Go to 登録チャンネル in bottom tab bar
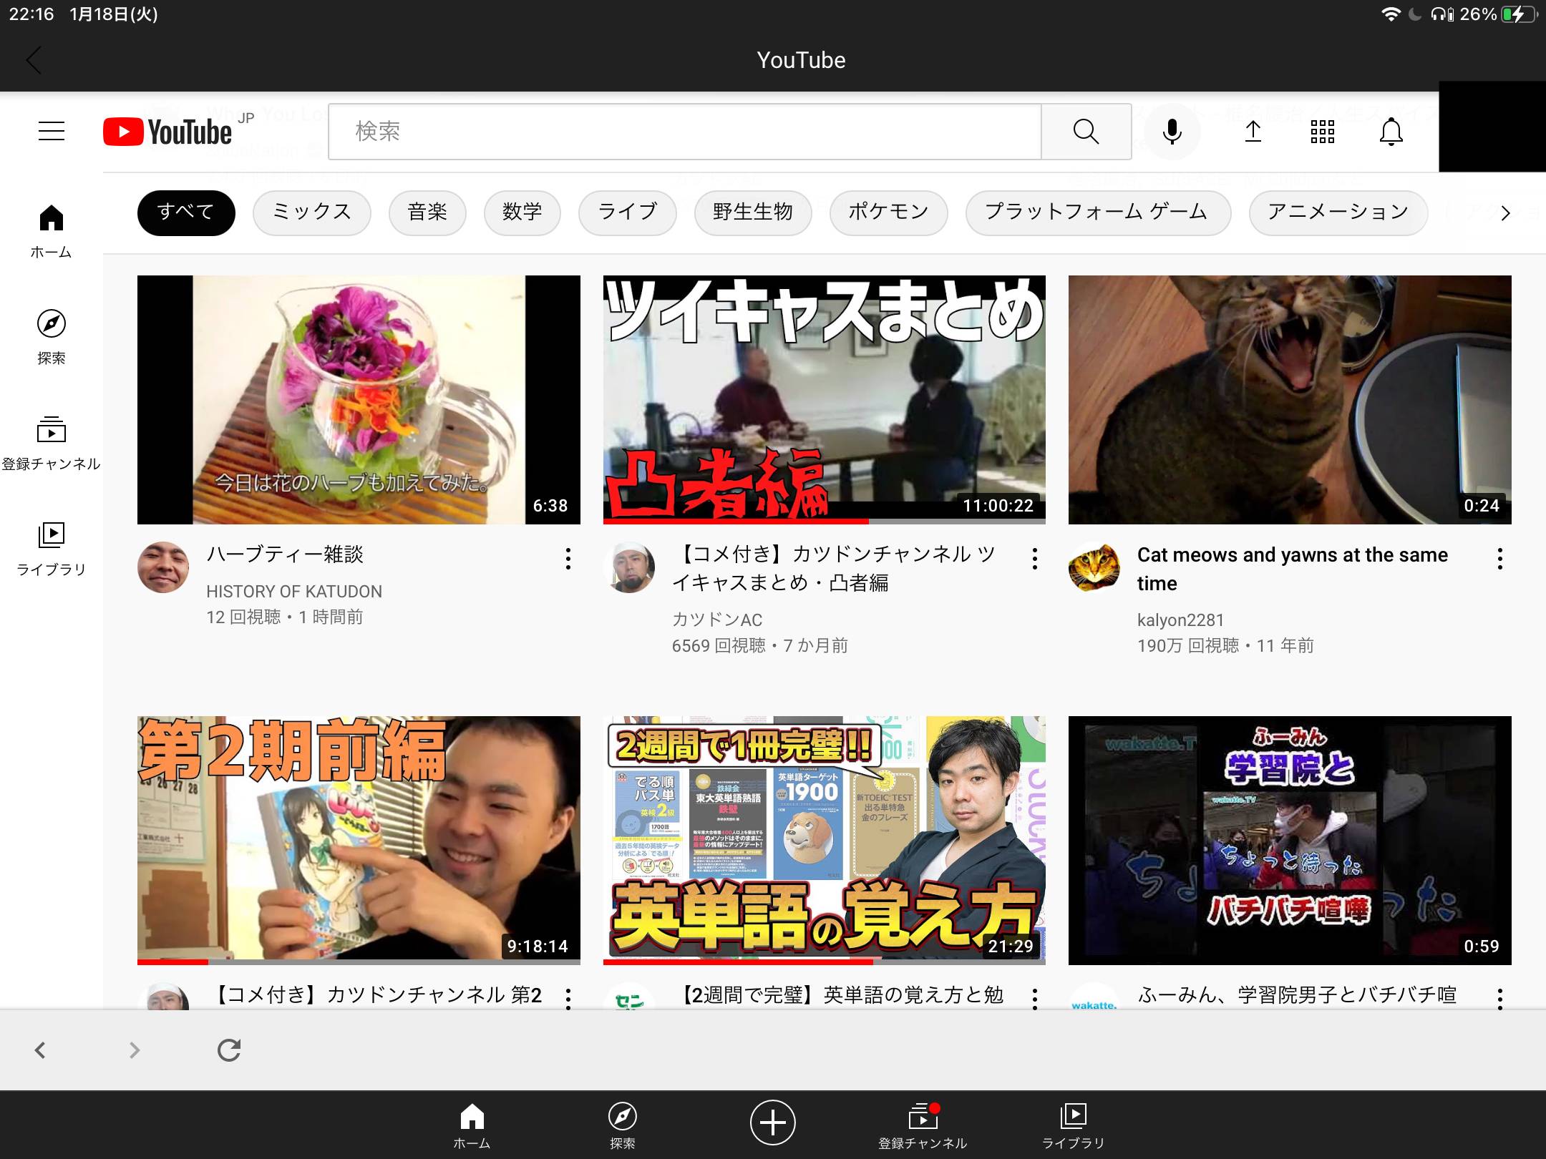Image resolution: width=1546 pixels, height=1159 pixels. pos(923,1125)
